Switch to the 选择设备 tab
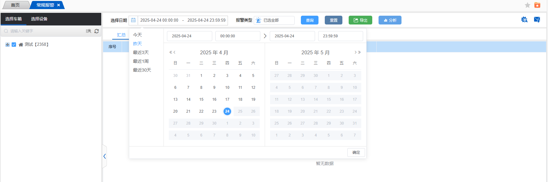This screenshot has width=548, height=182. (39, 19)
